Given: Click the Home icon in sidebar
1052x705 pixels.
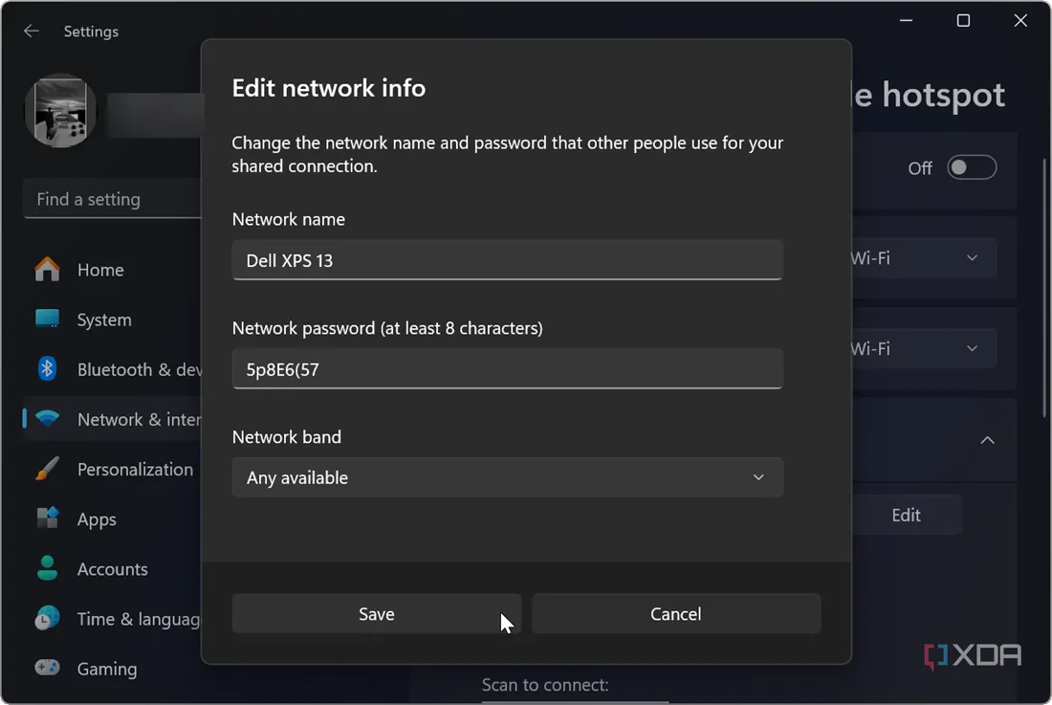Looking at the screenshot, I should click(47, 270).
